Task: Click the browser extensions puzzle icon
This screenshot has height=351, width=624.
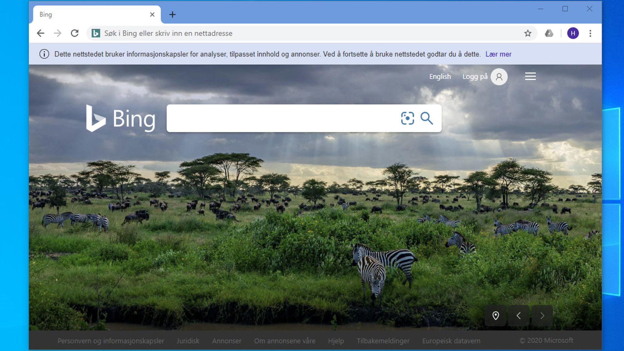Action: [x=549, y=33]
